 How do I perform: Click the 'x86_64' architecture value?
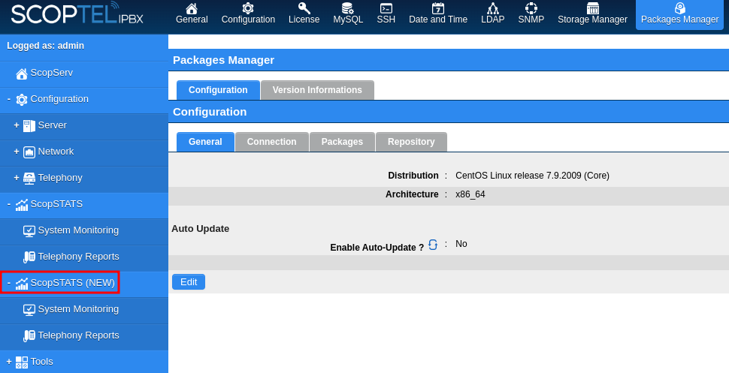[470, 194]
